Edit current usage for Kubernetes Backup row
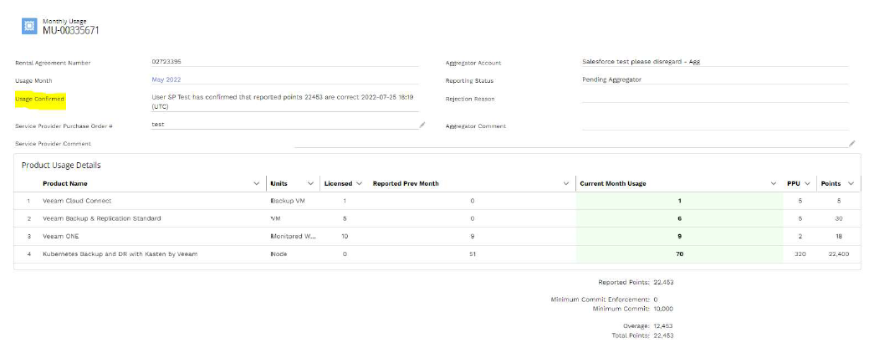Viewport: 874px width, 343px height. coord(679,254)
